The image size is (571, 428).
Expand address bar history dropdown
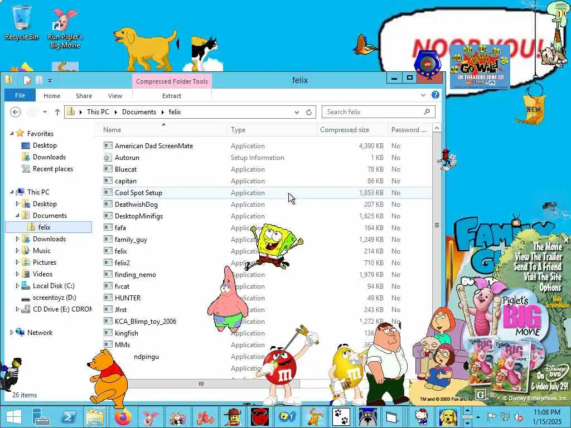click(297, 112)
